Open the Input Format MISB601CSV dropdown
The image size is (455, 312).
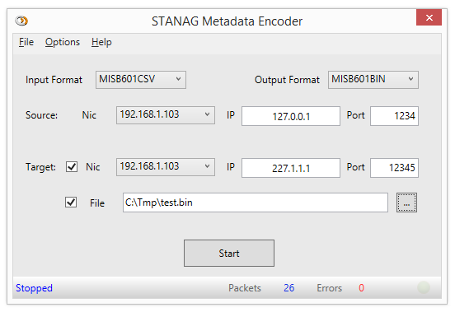[141, 80]
